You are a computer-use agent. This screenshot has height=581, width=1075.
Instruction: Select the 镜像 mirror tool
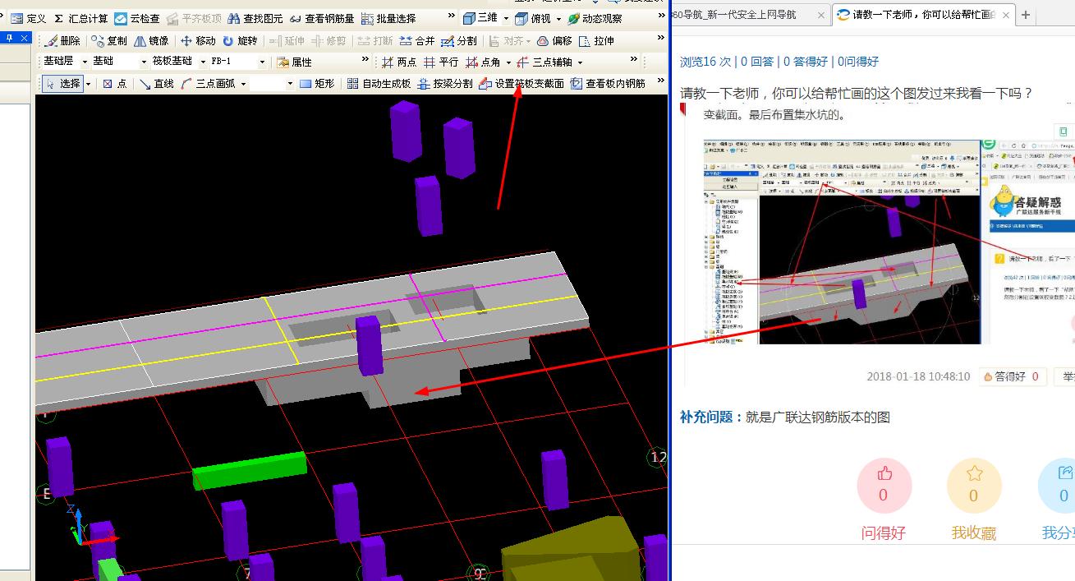click(151, 40)
